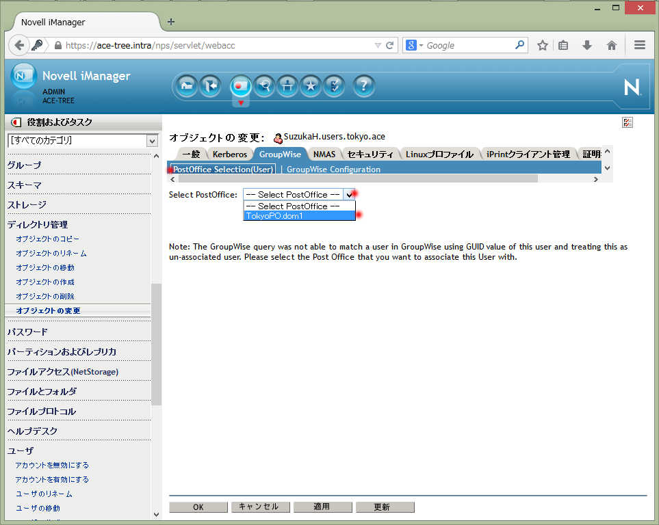The height and width of the screenshot is (525, 659).
Task: Open the Preferences checklist icon
Action: point(334,86)
